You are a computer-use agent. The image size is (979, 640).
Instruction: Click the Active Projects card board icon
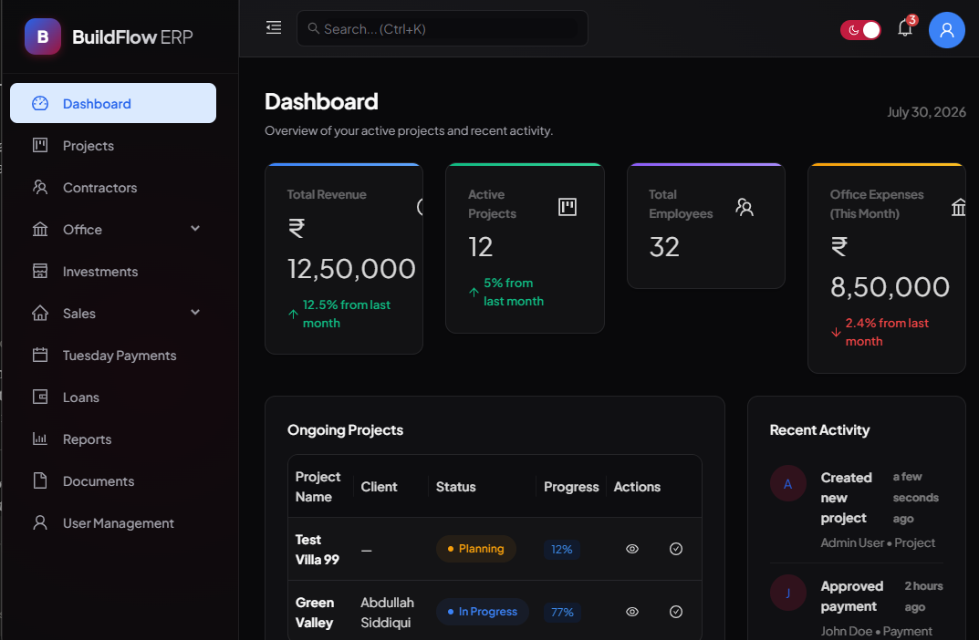[x=567, y=207]
